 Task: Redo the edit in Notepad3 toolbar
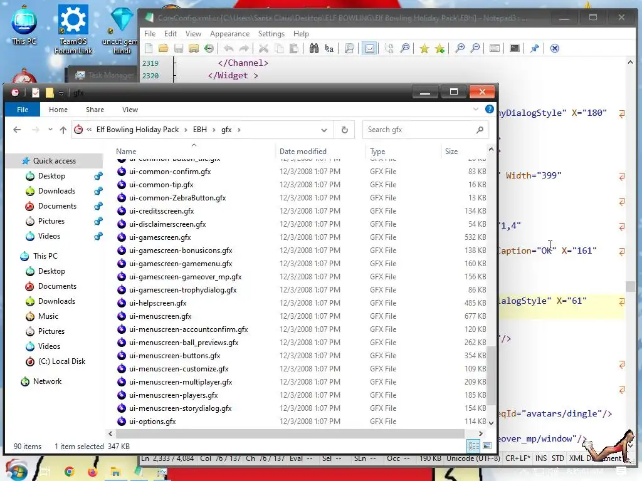coord(244,48)
